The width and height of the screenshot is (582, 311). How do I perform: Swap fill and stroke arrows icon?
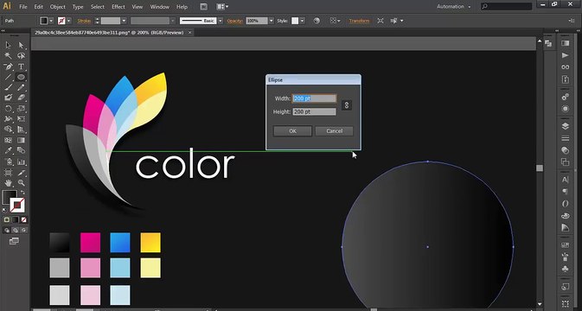click(x=22, y=193)
